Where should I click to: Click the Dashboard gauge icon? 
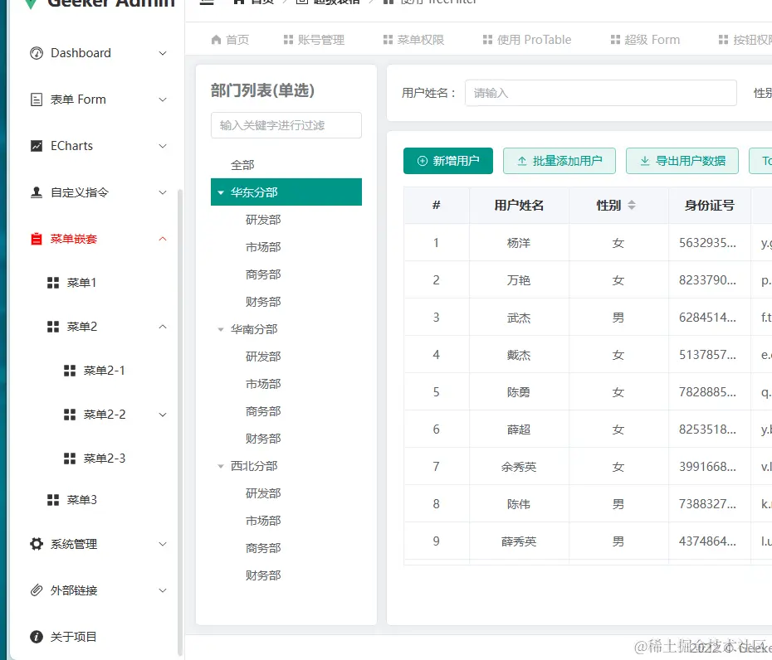coord(37,53)
